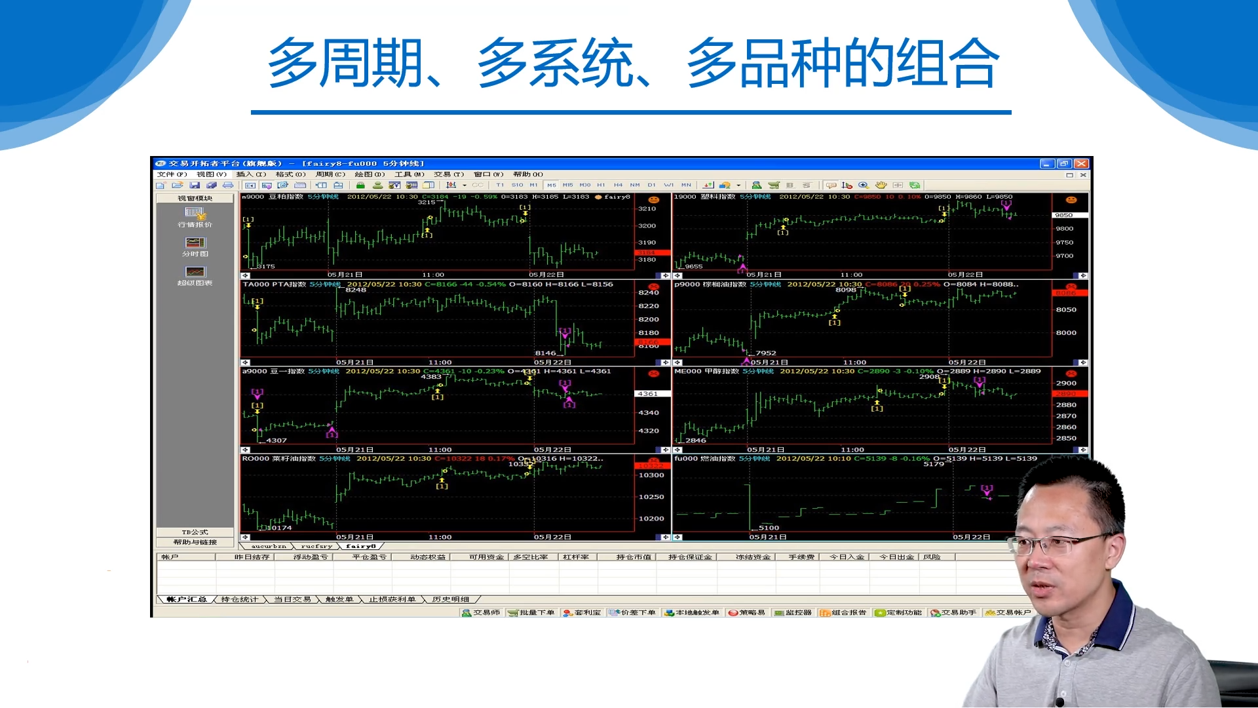The height and width of the screenshot is (708, 1258).
Task: Toggle the M15 period button
Action: [568, 186]
